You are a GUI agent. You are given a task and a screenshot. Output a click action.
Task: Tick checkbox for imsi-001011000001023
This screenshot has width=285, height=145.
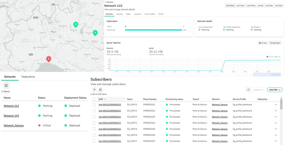pyautogui.click(x=94, y=123)
